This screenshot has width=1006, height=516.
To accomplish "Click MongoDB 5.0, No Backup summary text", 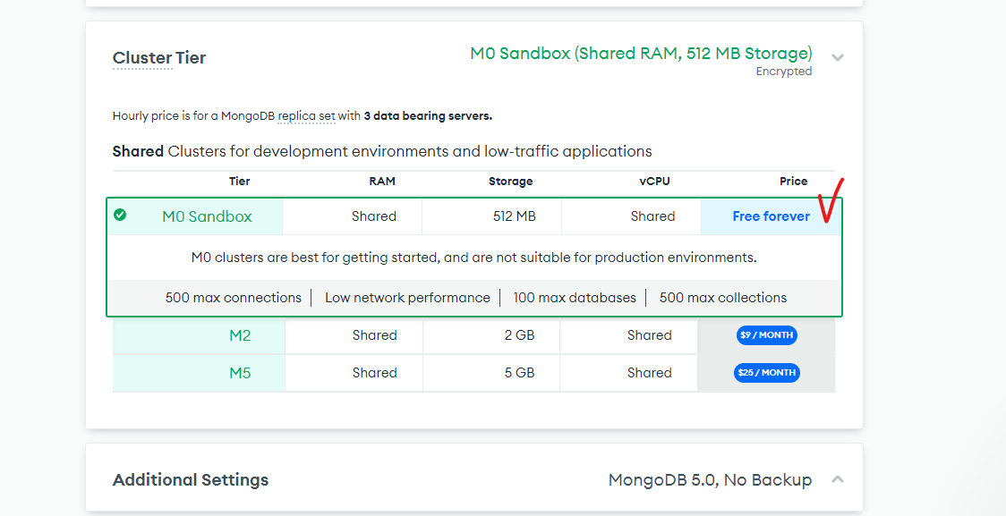I will coord(711,480).
